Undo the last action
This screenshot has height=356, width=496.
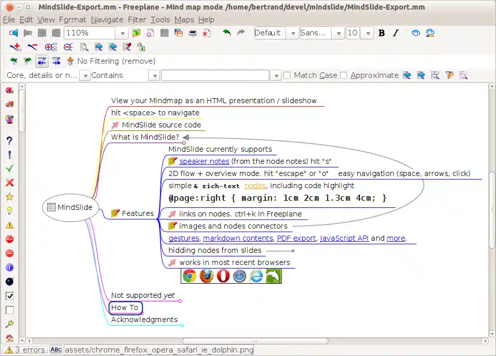click(228, 33)
